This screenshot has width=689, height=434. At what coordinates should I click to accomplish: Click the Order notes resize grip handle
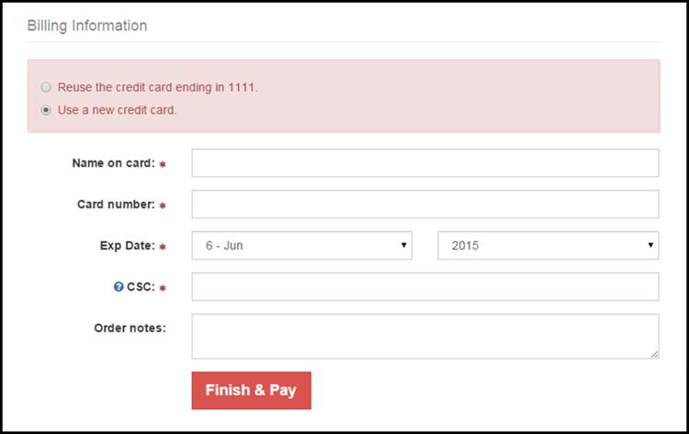coord(655,354)
